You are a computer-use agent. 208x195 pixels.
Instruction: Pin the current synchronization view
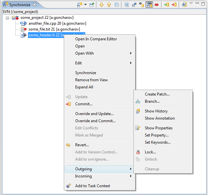(x=92, y=5)
